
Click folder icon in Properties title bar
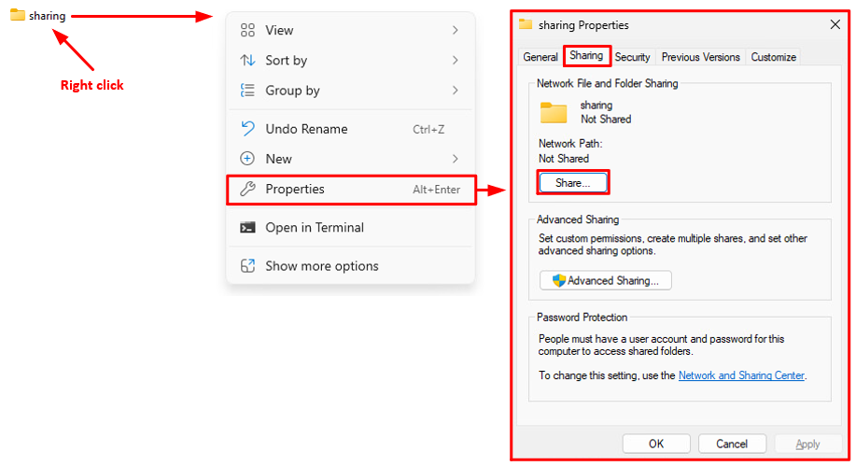[x=526, y=24]
